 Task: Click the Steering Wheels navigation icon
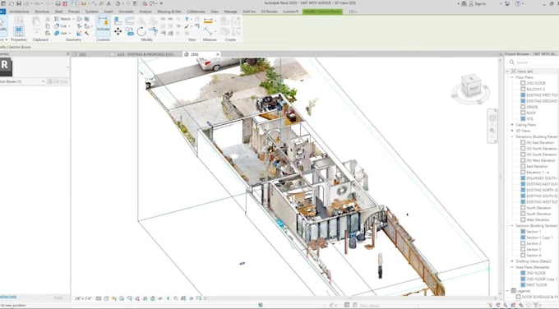coord(492,118)
